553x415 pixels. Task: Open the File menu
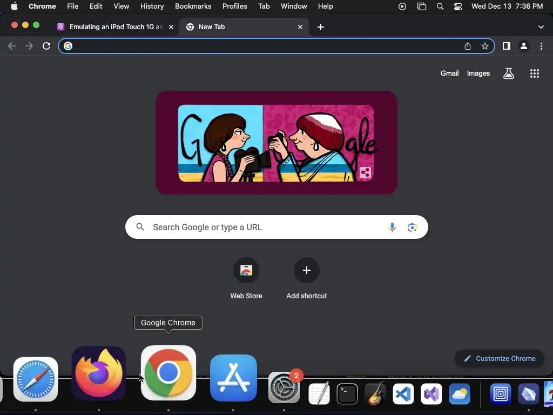[x=73, y=6]
